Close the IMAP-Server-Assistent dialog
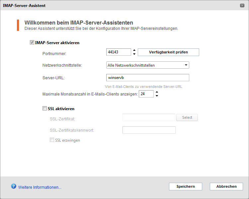The width and height of the screenshot is (249, 199). (x=242, y=6)
